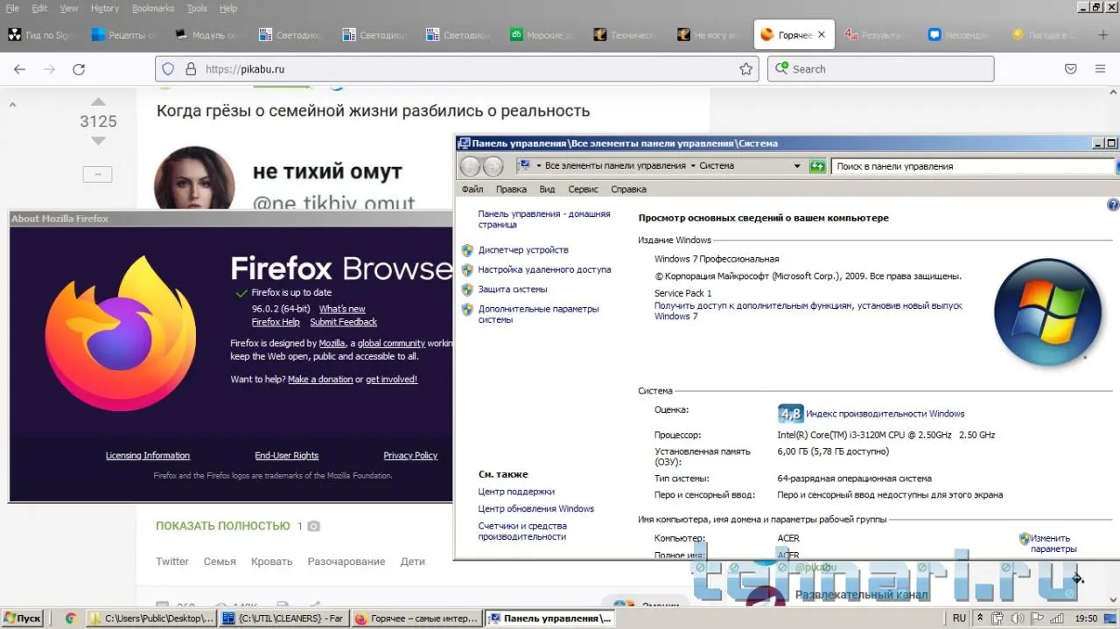Click the 4,8 performance score badge

[x=790, y=413]
